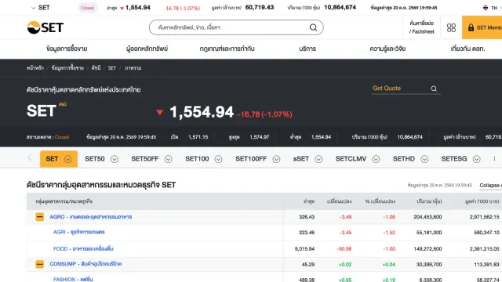Collapse the CONSUMP industry group
Screen dimensions: 502x282
40,264
